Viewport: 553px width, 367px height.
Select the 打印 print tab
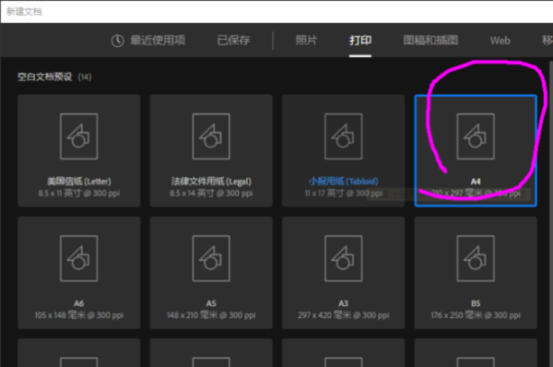[360, 41]
